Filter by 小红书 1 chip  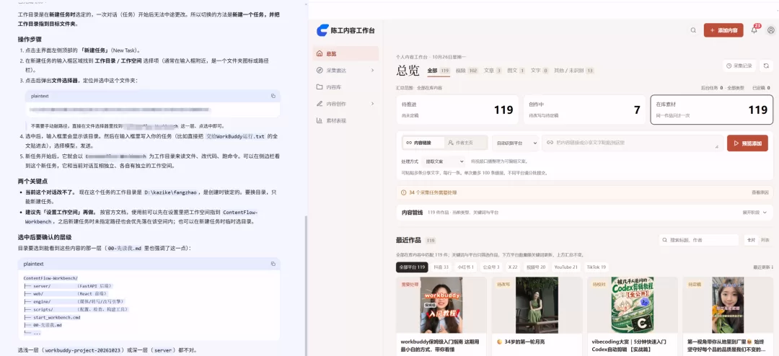(x=466, y=267)
